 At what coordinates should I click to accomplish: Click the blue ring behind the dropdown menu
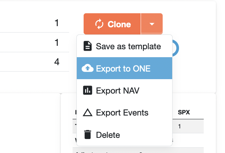pyautogui.click(x=176, y=48)
